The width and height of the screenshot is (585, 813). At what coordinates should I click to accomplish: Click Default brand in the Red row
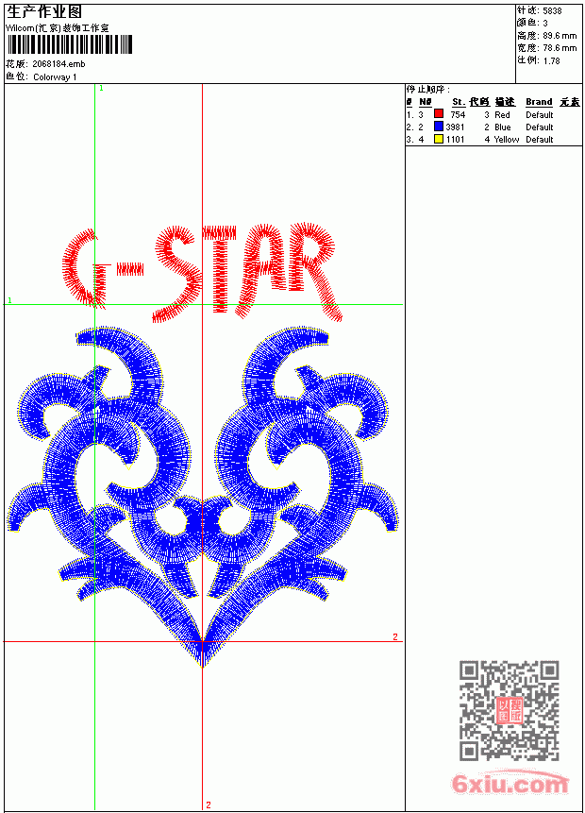[540, 114]
